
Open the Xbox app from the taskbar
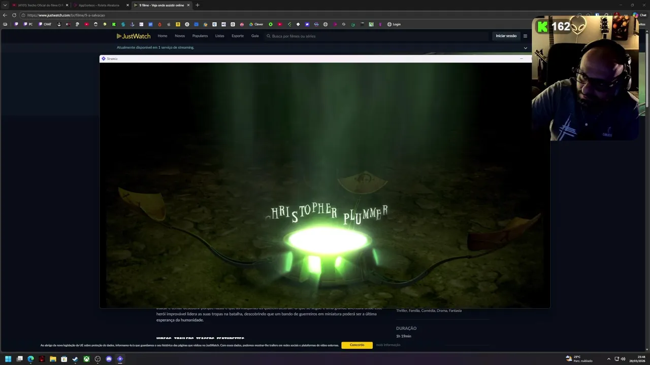tap(86, 359)
